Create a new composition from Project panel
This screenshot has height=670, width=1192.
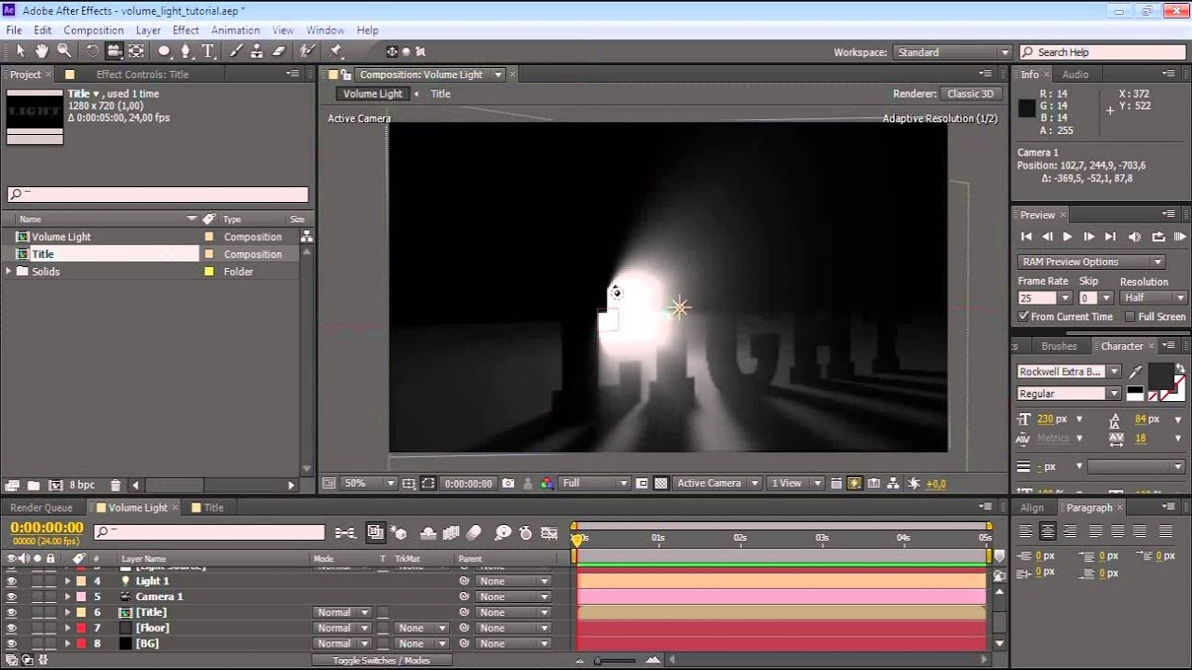point(55,485)
